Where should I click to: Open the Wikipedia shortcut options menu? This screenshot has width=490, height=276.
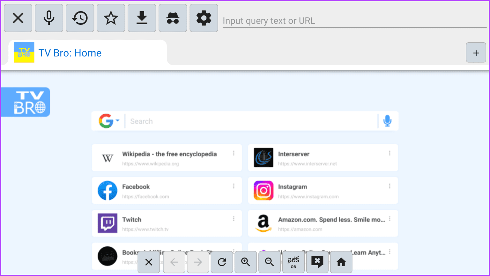[x=234, y=153]
